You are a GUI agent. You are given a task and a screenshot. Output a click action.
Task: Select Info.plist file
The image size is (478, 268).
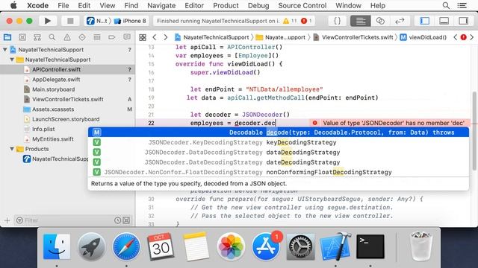tap(44, 129)
